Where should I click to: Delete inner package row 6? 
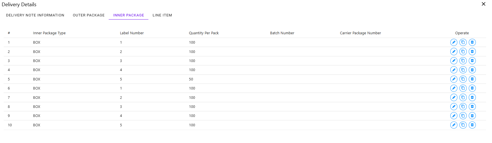pyautogui.click(x=472, y=88)
